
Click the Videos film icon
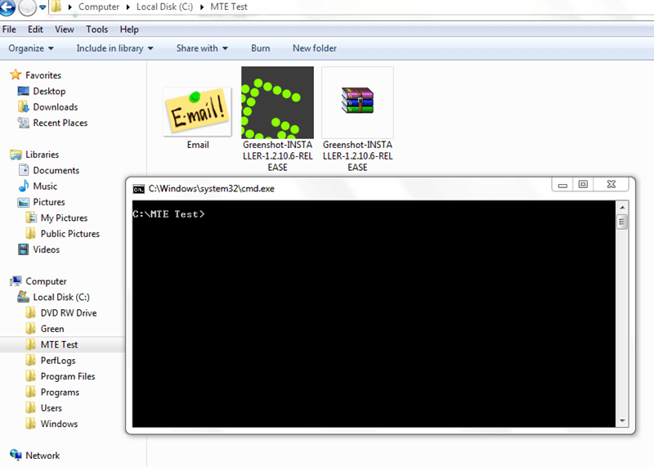pos(24,249)
